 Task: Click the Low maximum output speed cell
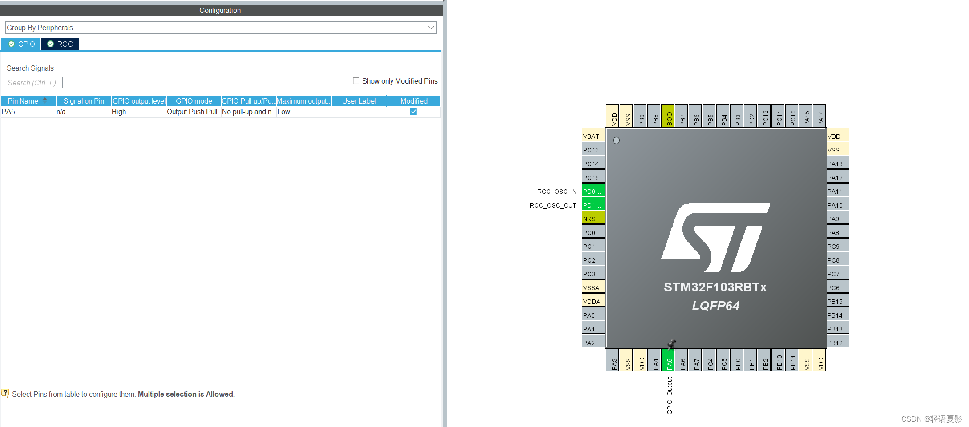[x=303, y=112]
